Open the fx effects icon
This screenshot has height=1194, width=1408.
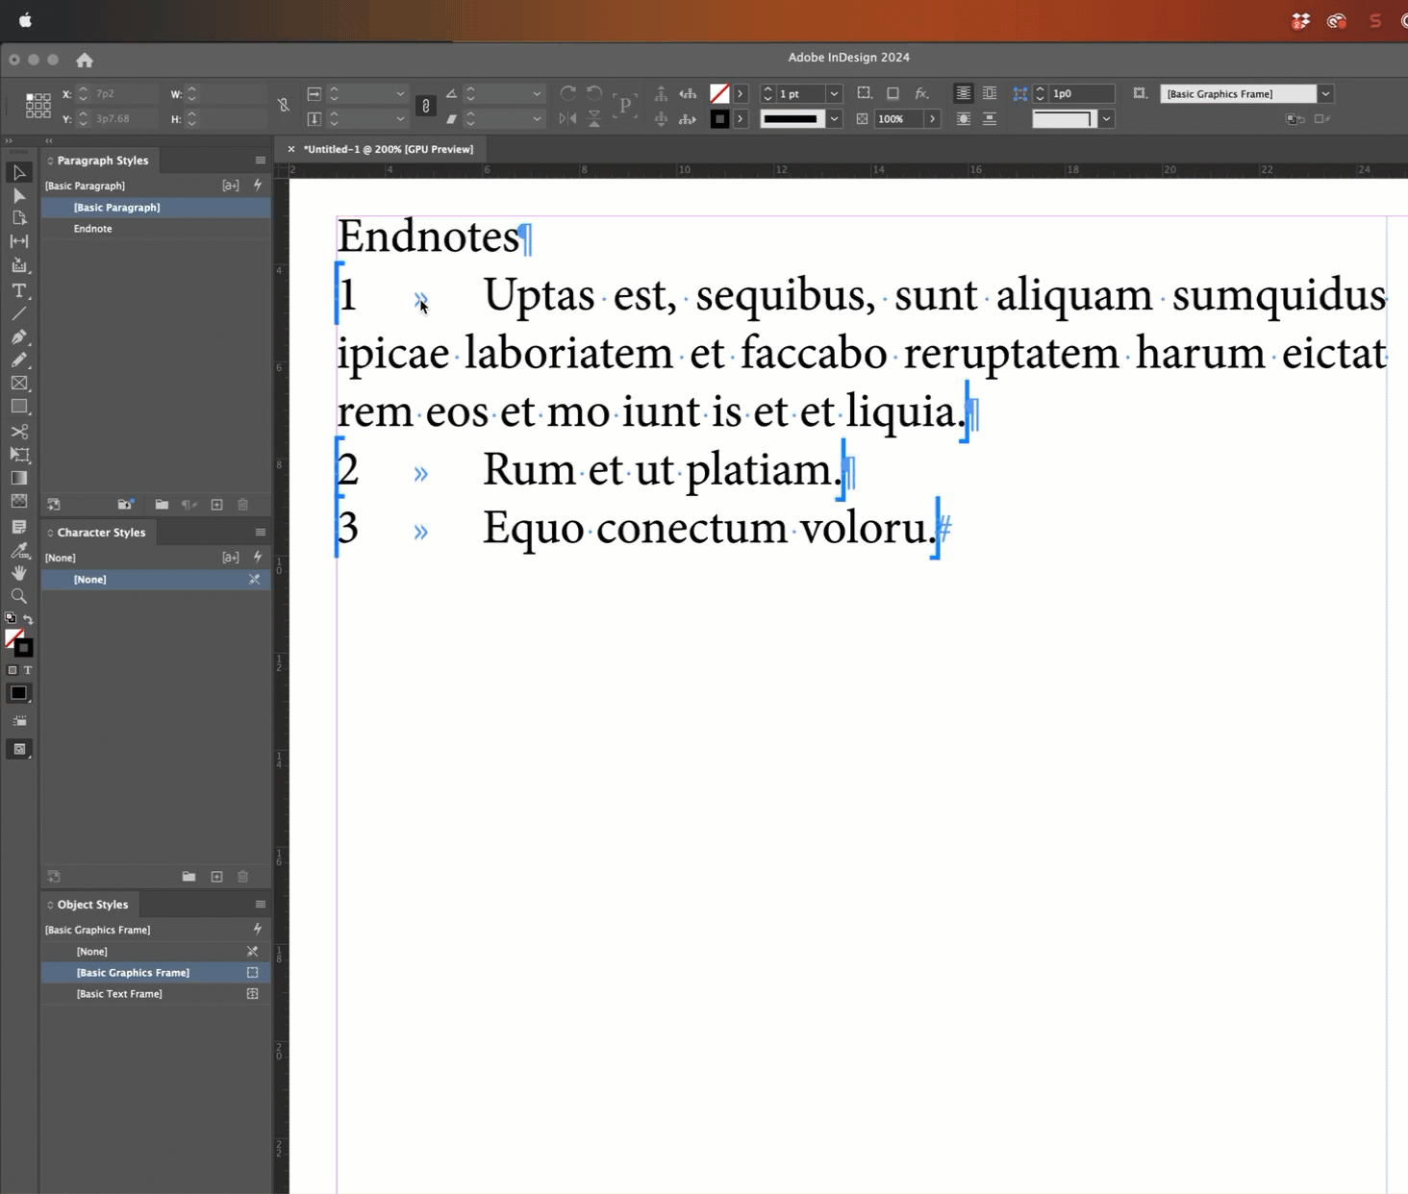pyautogui.click(x=921, y=93)
